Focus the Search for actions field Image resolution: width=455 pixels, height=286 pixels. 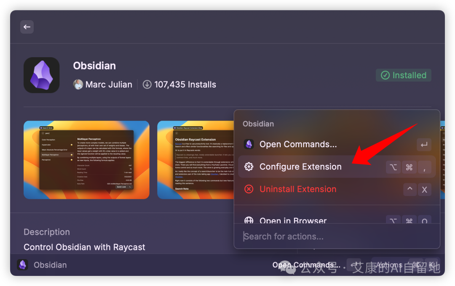[337, 236]
